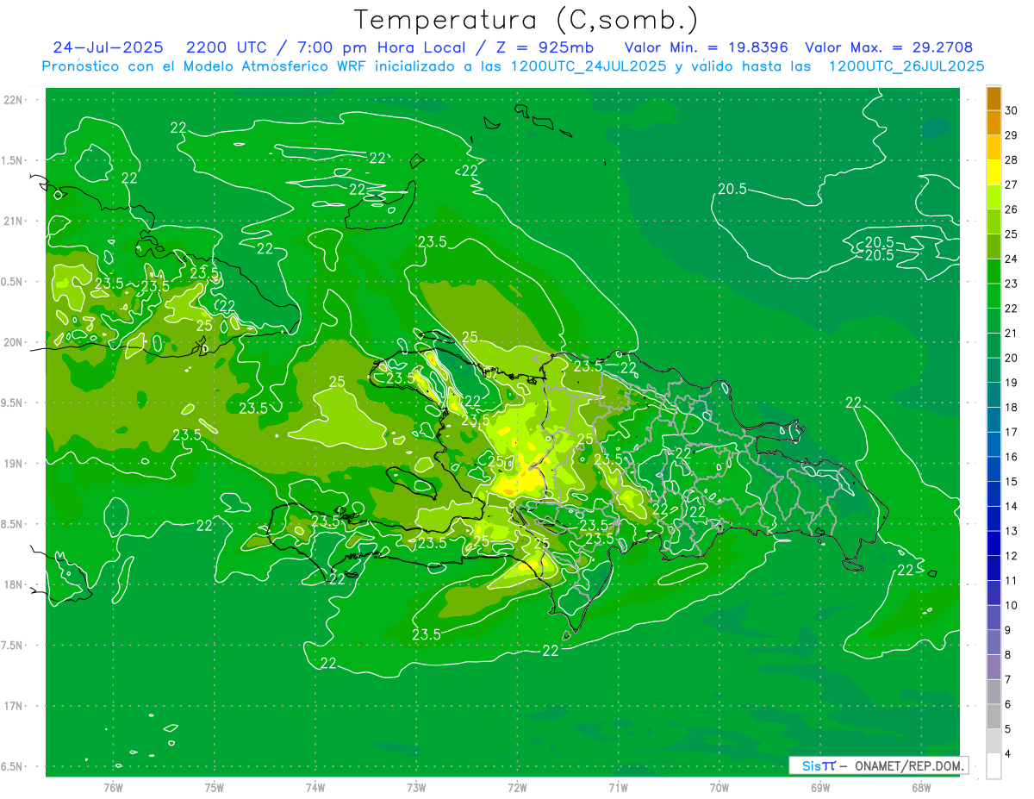The height and width of the screenshot is (799, 1034).
Task: Click the colorbar legend value 30
Action: [1011, 110]
